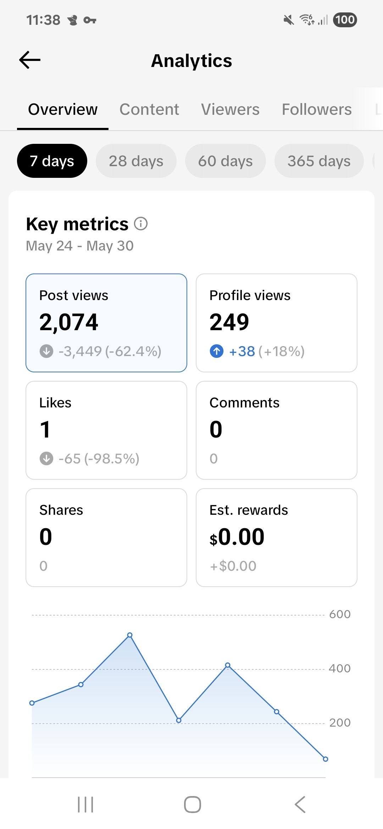
Task: Tap the back arrow in Analytics header
Action: pos(30,60)
